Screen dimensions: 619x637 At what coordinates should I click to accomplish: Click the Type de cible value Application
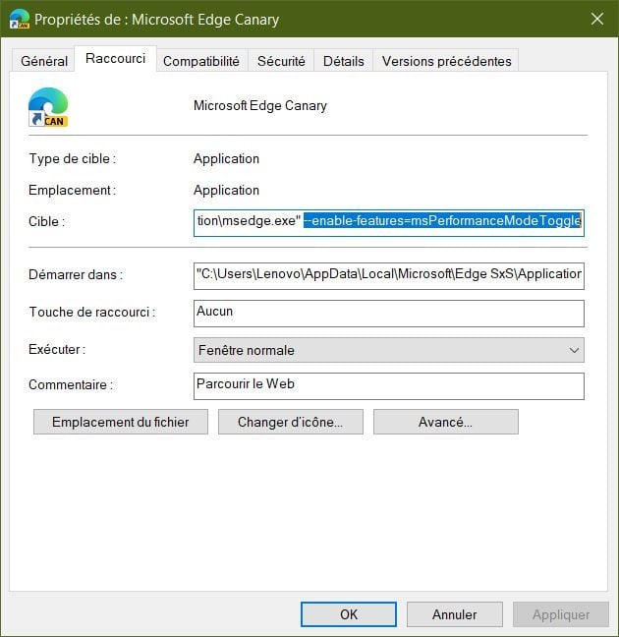[x=226, y=159]
